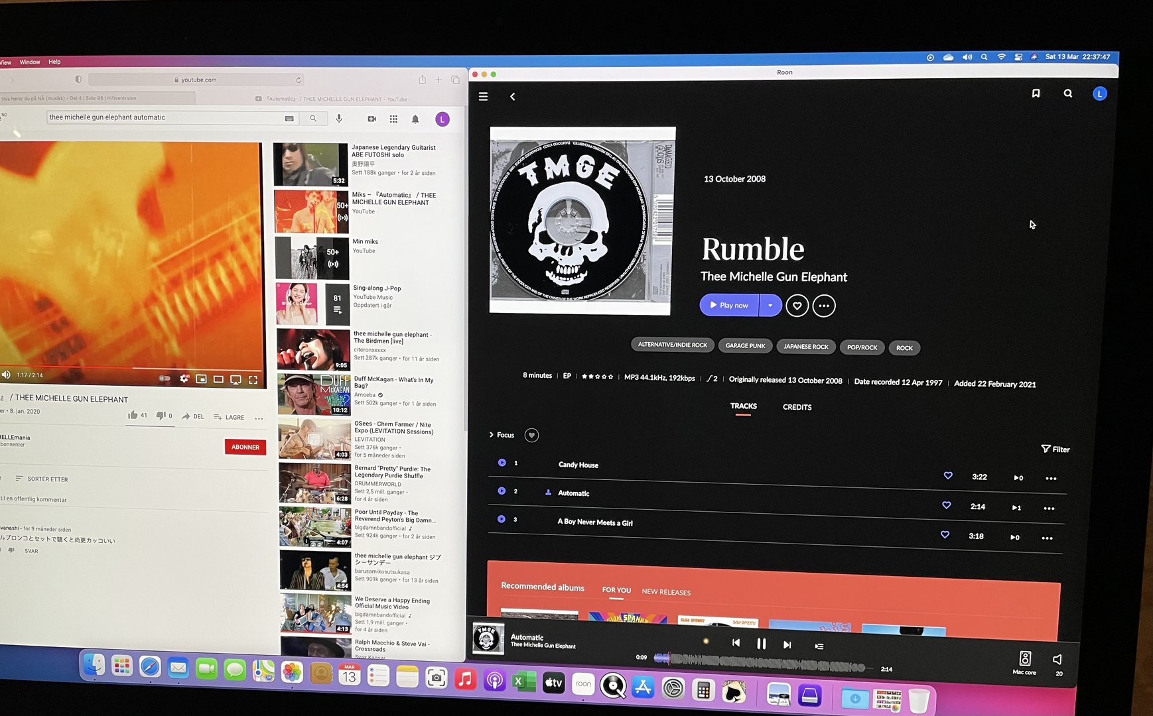The image size is (1153, 716).
Task: Dislike the YouTube video
Action: 164,416
